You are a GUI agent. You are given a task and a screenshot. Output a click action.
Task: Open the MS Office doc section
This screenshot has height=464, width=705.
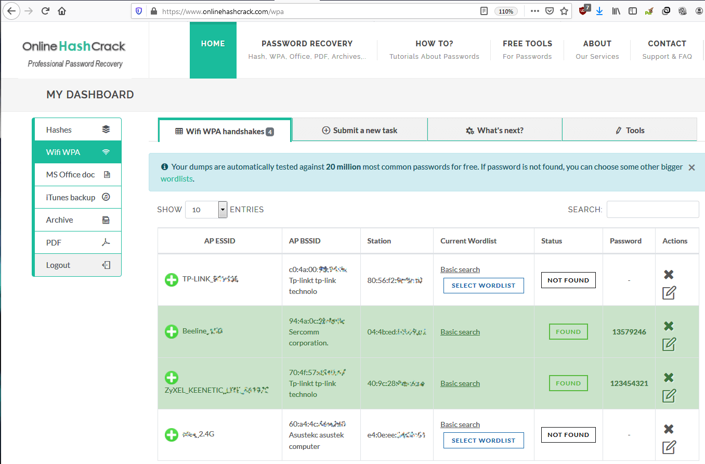(x=77, y=174)
